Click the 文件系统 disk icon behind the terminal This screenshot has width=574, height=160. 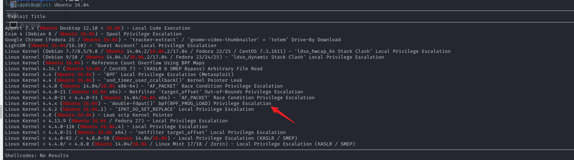[13, 5]
